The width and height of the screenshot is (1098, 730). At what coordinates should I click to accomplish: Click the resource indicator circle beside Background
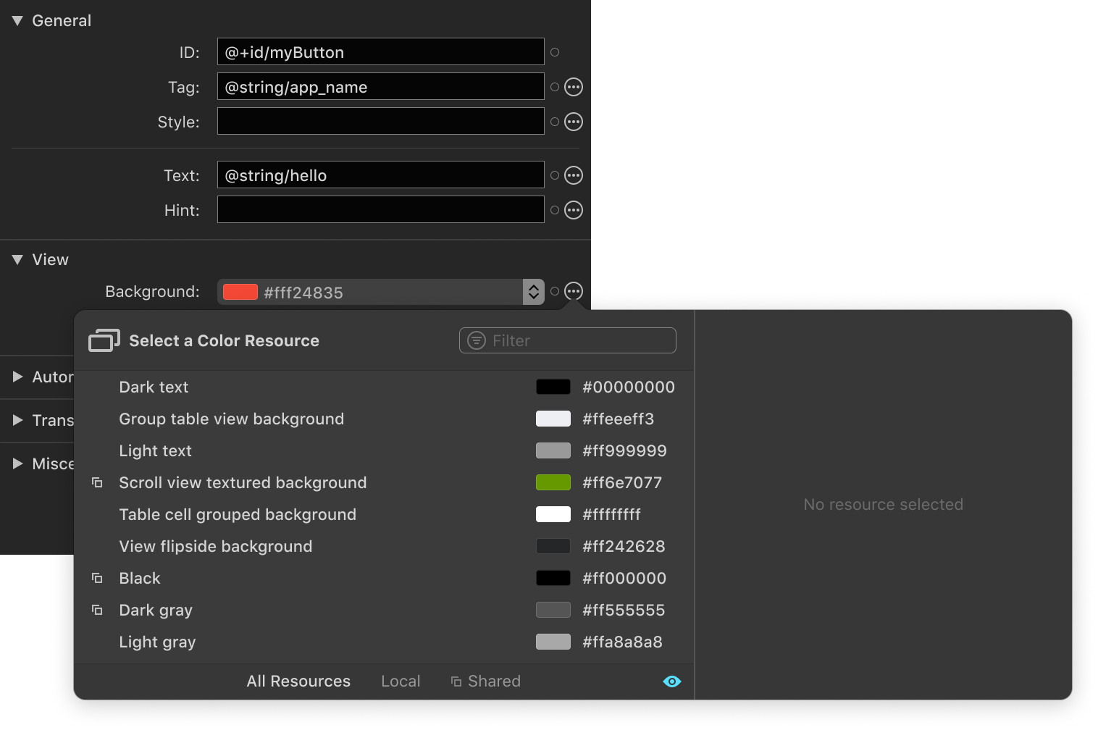click(x=554, y=291)
